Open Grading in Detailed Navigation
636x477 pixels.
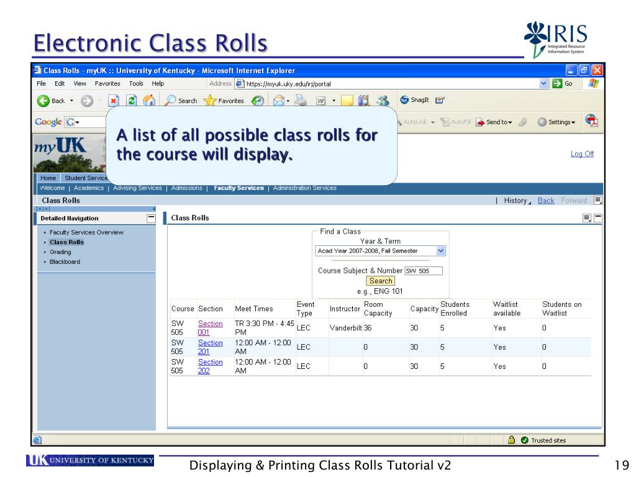(x=60, y=252)
